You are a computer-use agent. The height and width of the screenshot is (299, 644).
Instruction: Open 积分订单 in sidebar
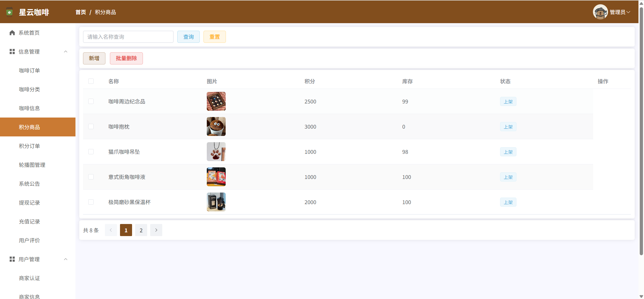[x=29, y=146]
